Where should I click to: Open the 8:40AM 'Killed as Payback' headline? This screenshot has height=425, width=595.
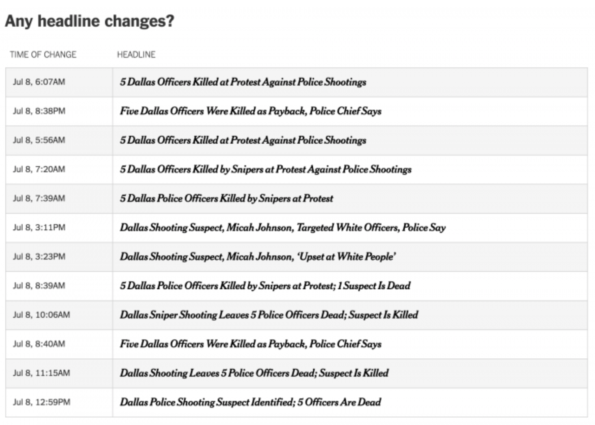click(251, 344)
